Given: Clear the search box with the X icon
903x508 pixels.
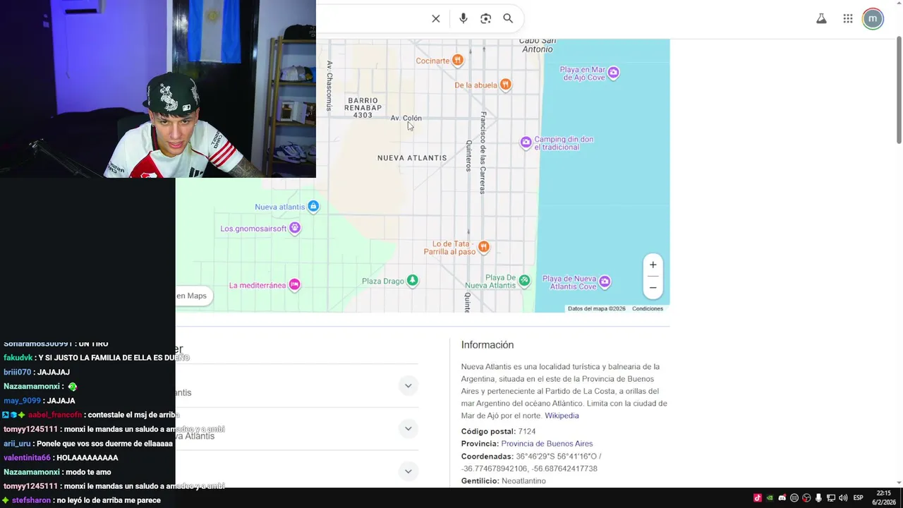Looking at the screenshot, I should pos(436,18).
